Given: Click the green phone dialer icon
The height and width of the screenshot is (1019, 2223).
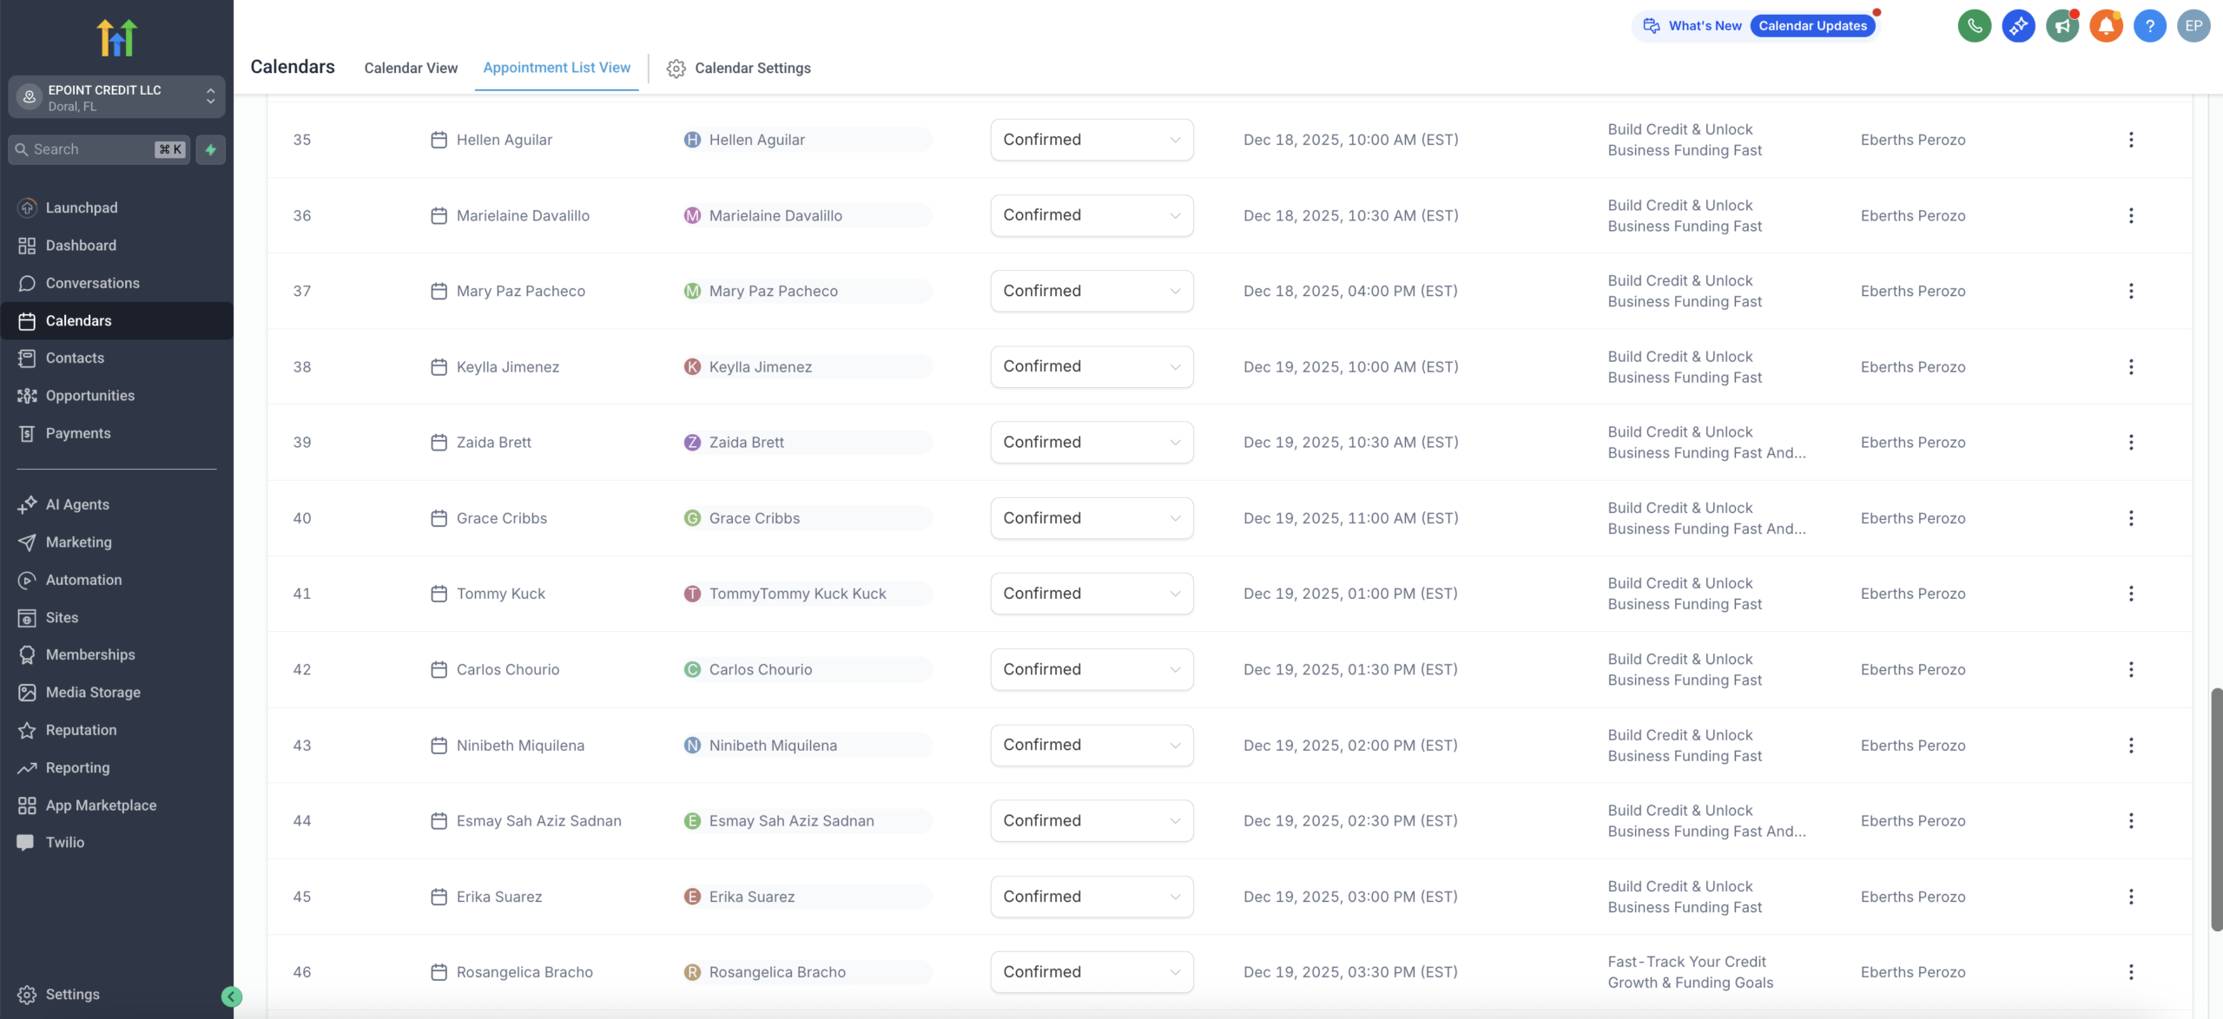Looking at the screenshot, I should (x=1974, y=26).
